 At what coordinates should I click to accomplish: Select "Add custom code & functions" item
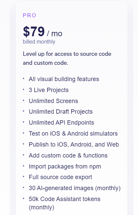coord(68,156)
